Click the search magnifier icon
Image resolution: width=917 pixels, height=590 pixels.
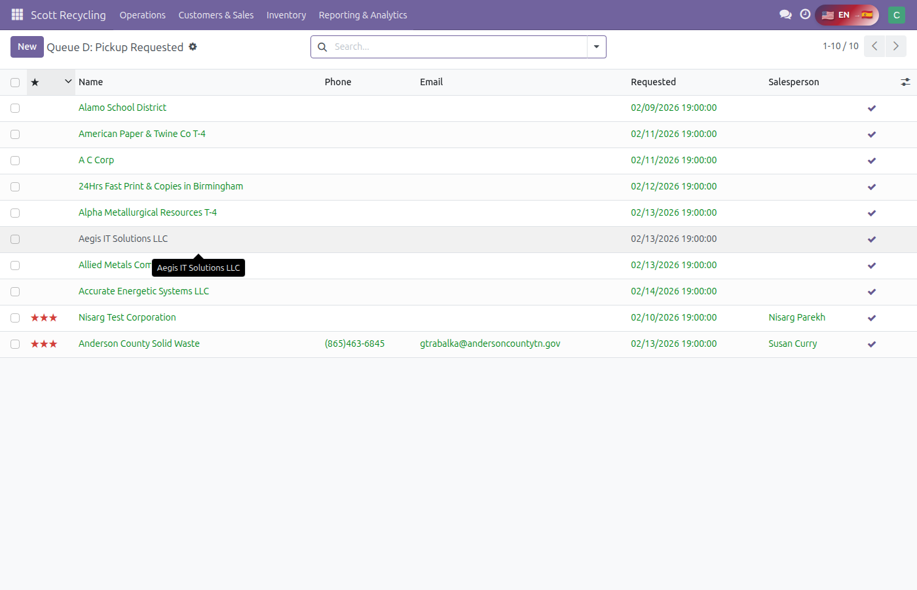point(322,47)
